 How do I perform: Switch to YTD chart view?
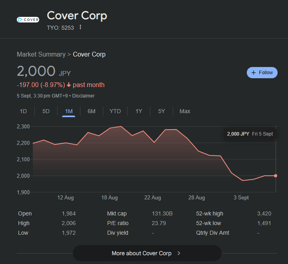click(115, 111)
